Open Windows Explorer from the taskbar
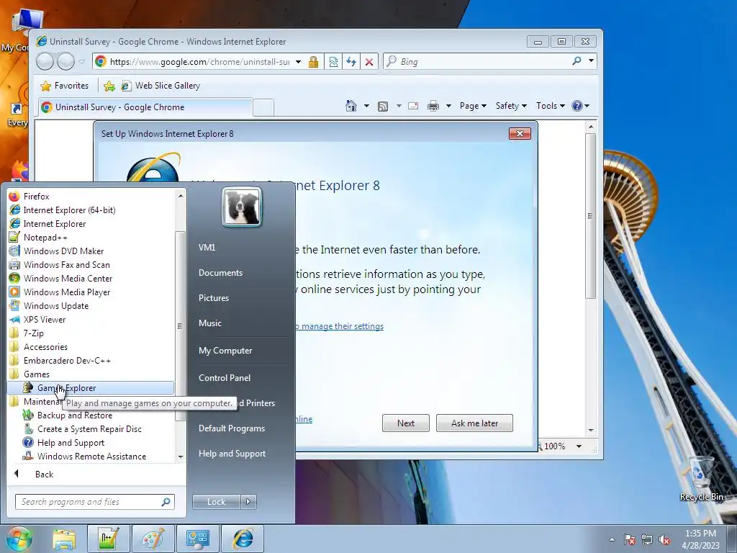 click(64, 539)
